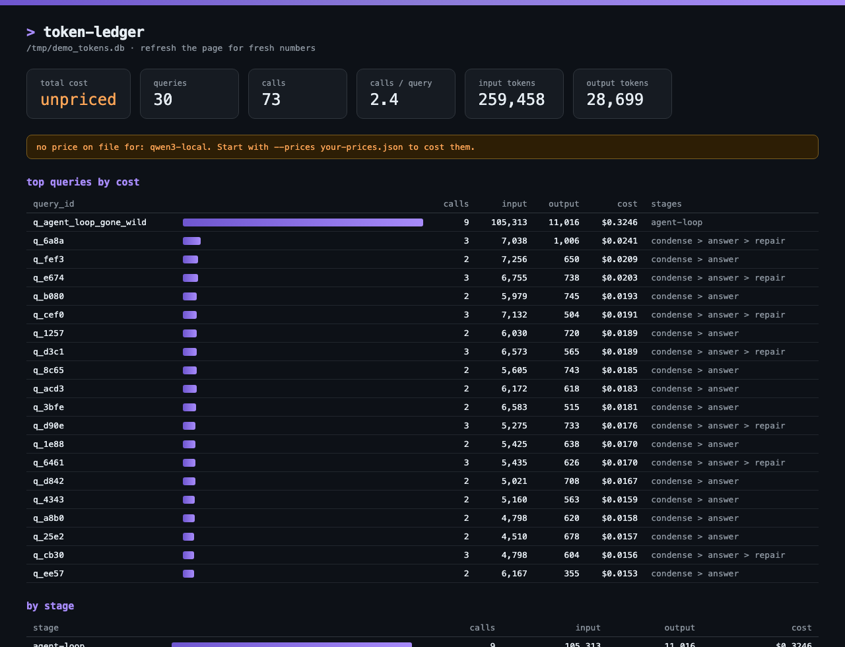This screenshot has width=845, height=647.
Task: Click the stage column header
Action: [x=46, y=628]
